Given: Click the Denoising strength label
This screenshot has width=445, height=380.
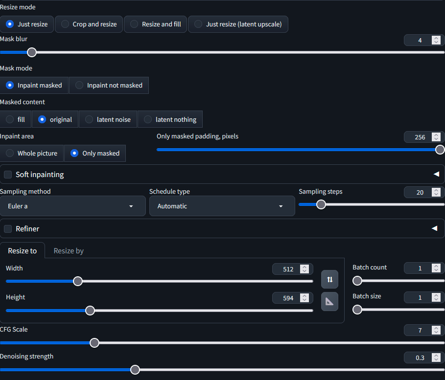Looking at the screenshot, I should tap(26, 357).
